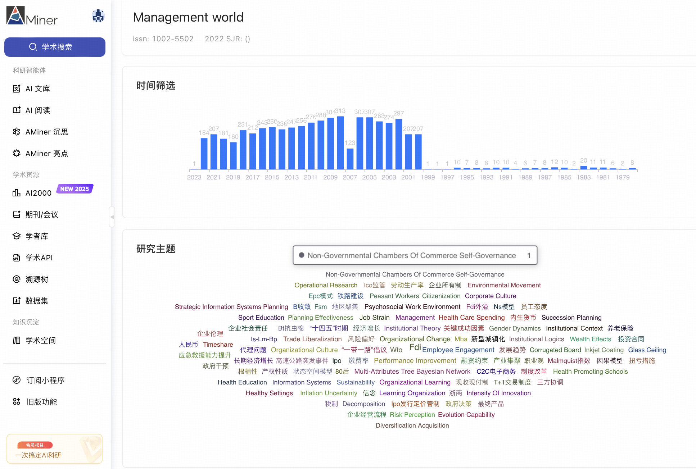This screenshot has width=696, height=469.
Task: Click the Organizational Change topic keyword
Action: 415,339
